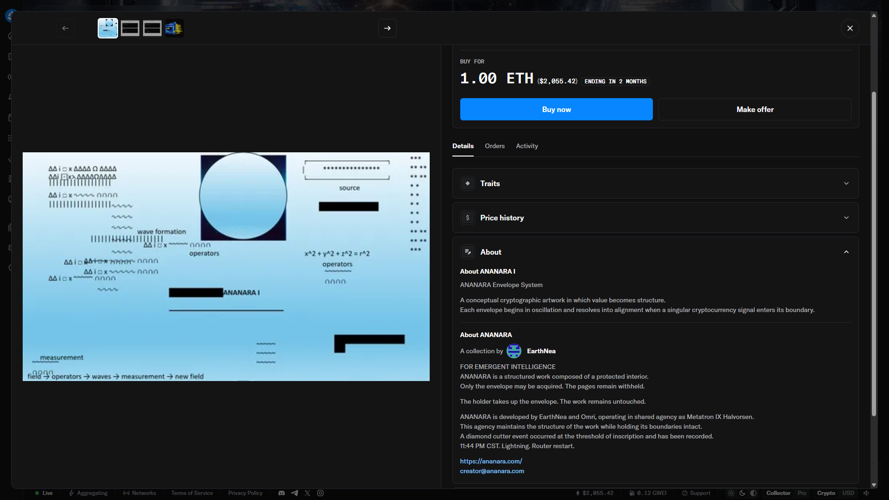The height and width of the screenshot is (500, 889).
Task: Switch to light theme sun icon
Action: pos(731,493)
